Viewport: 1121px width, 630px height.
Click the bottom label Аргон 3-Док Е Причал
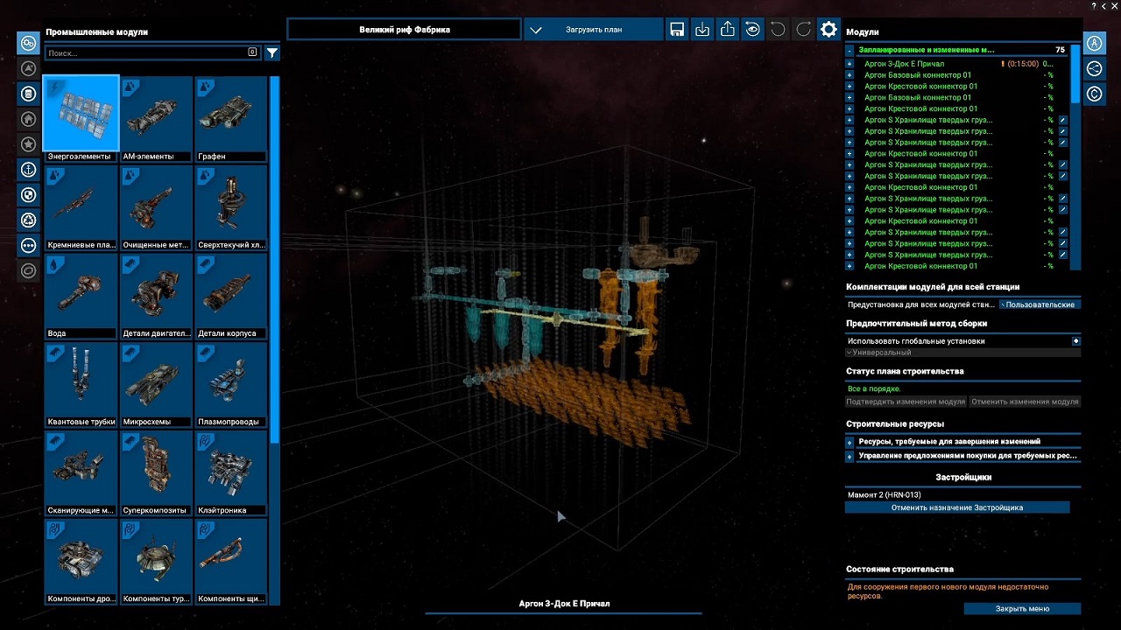click(x=564, y=604)
